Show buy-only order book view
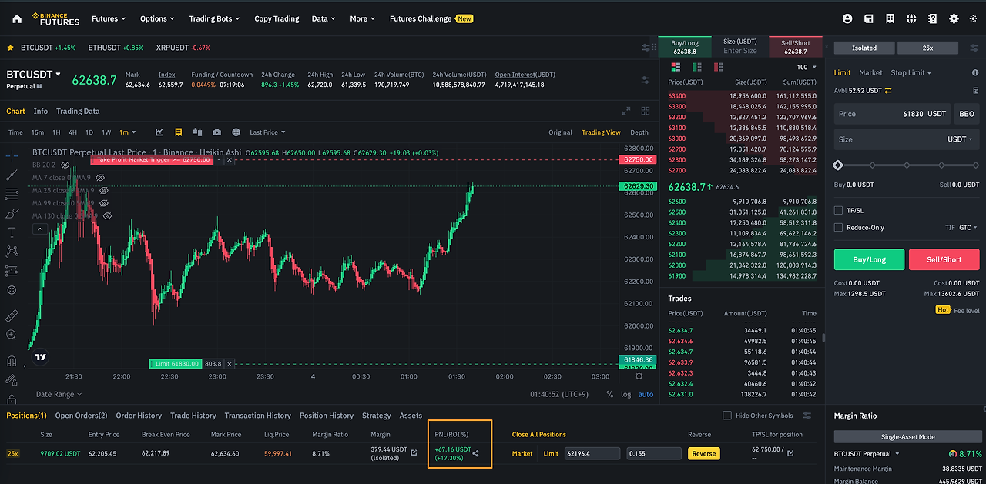Image resolution: width=986 pixels, height=484 pixels. click(697, 68)
